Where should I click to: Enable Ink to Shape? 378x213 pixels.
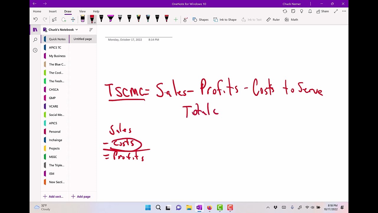[225, 20]
